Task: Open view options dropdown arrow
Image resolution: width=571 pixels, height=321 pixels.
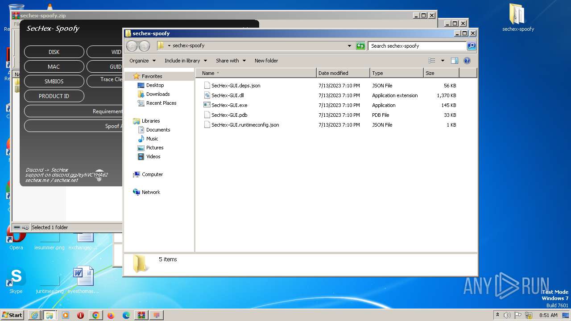Action: click(x=443, y=61)
